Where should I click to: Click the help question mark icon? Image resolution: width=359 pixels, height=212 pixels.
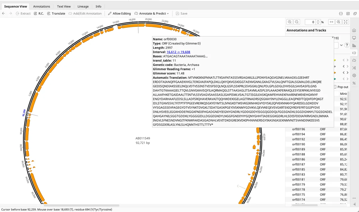tap(347, 45)
